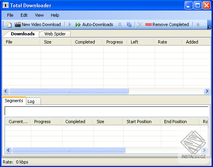The width and height of the screenshot is (213, 167).
Task: Open the Help menu
Action: pos(55,15)
